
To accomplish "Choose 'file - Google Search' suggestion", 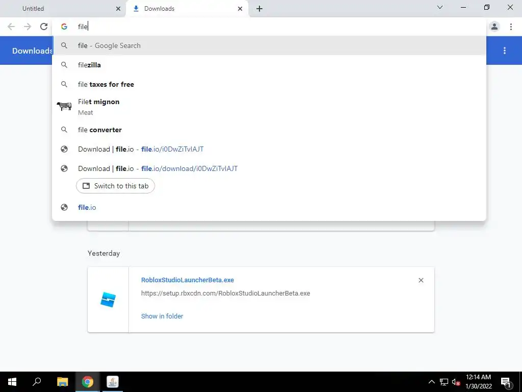I will pyautogui.click(x=269, y=45).
